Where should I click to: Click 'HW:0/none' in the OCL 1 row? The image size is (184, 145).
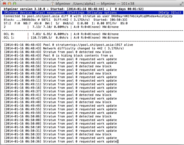110,38
